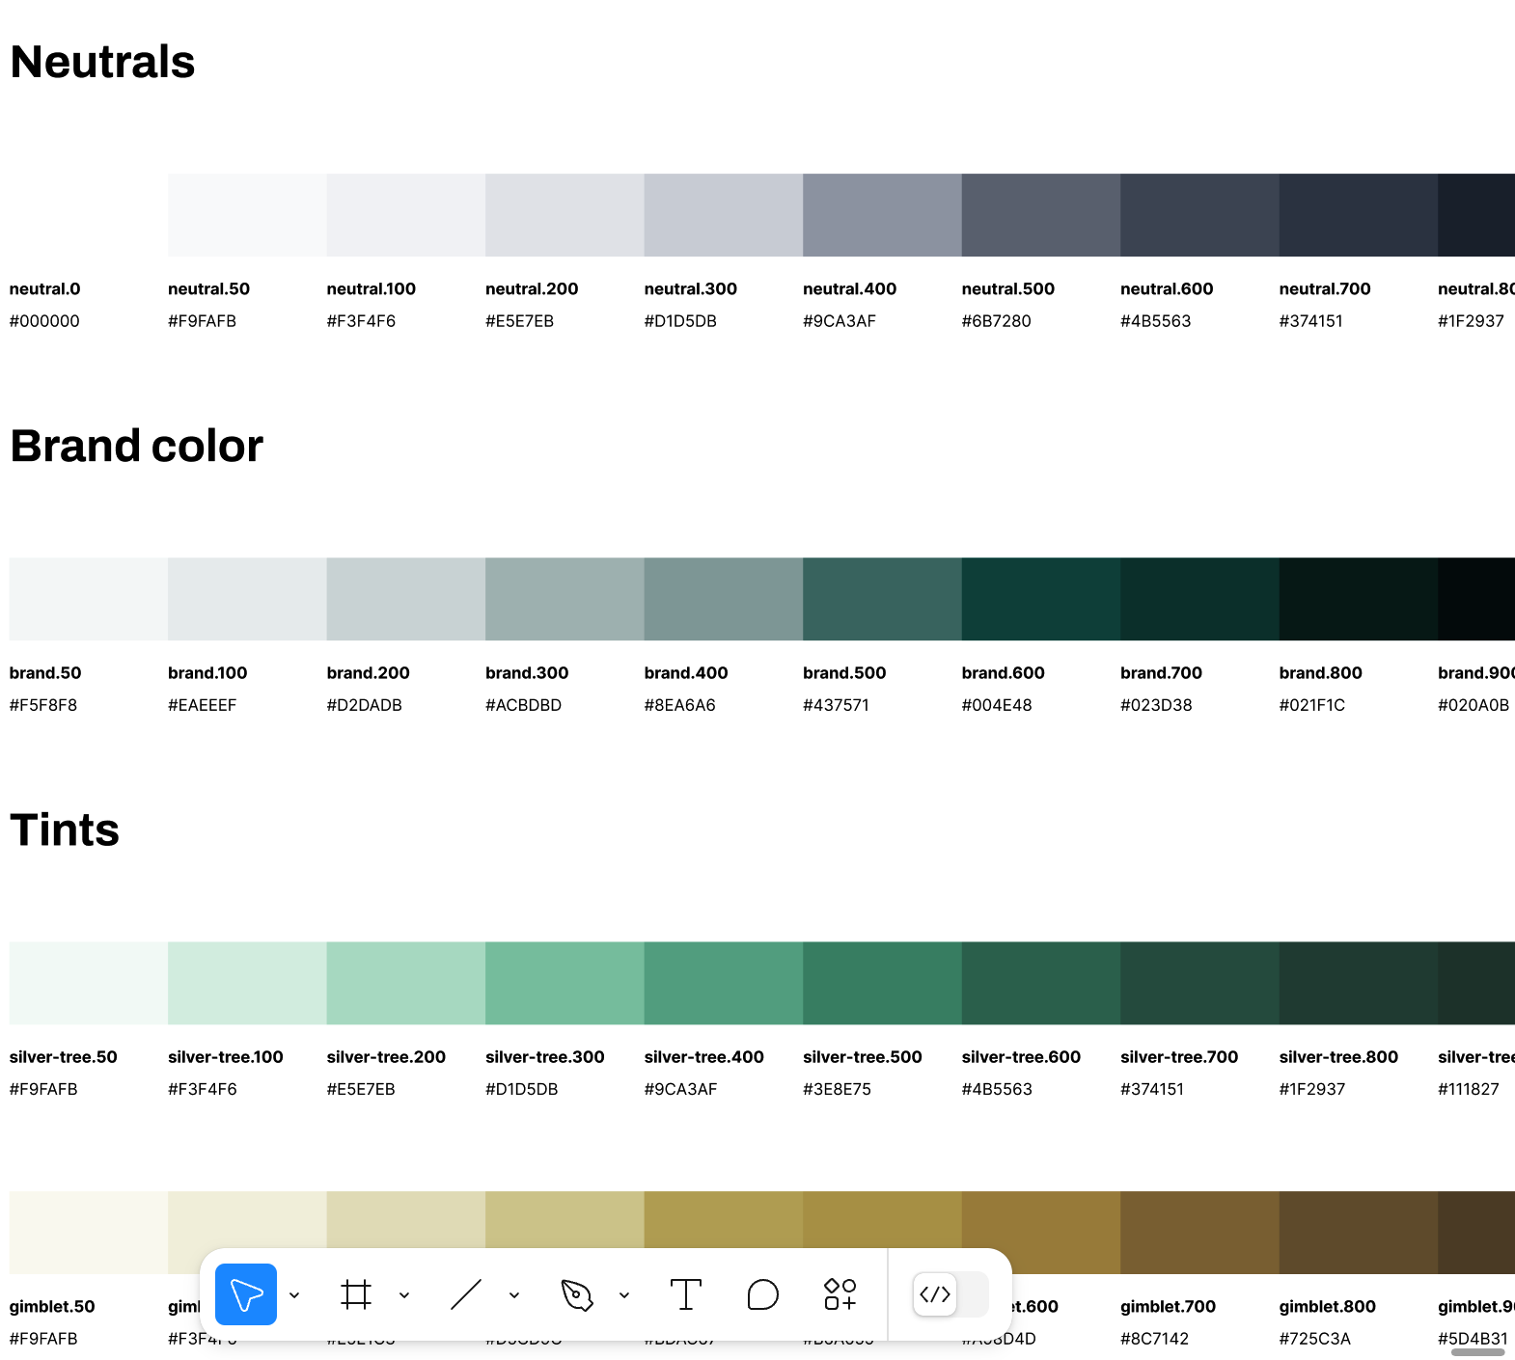Image resolution: width=1515 pixels, height=1360 pixels.
Task: Select the Neutrals section title
Action: (x=102, y=62)
